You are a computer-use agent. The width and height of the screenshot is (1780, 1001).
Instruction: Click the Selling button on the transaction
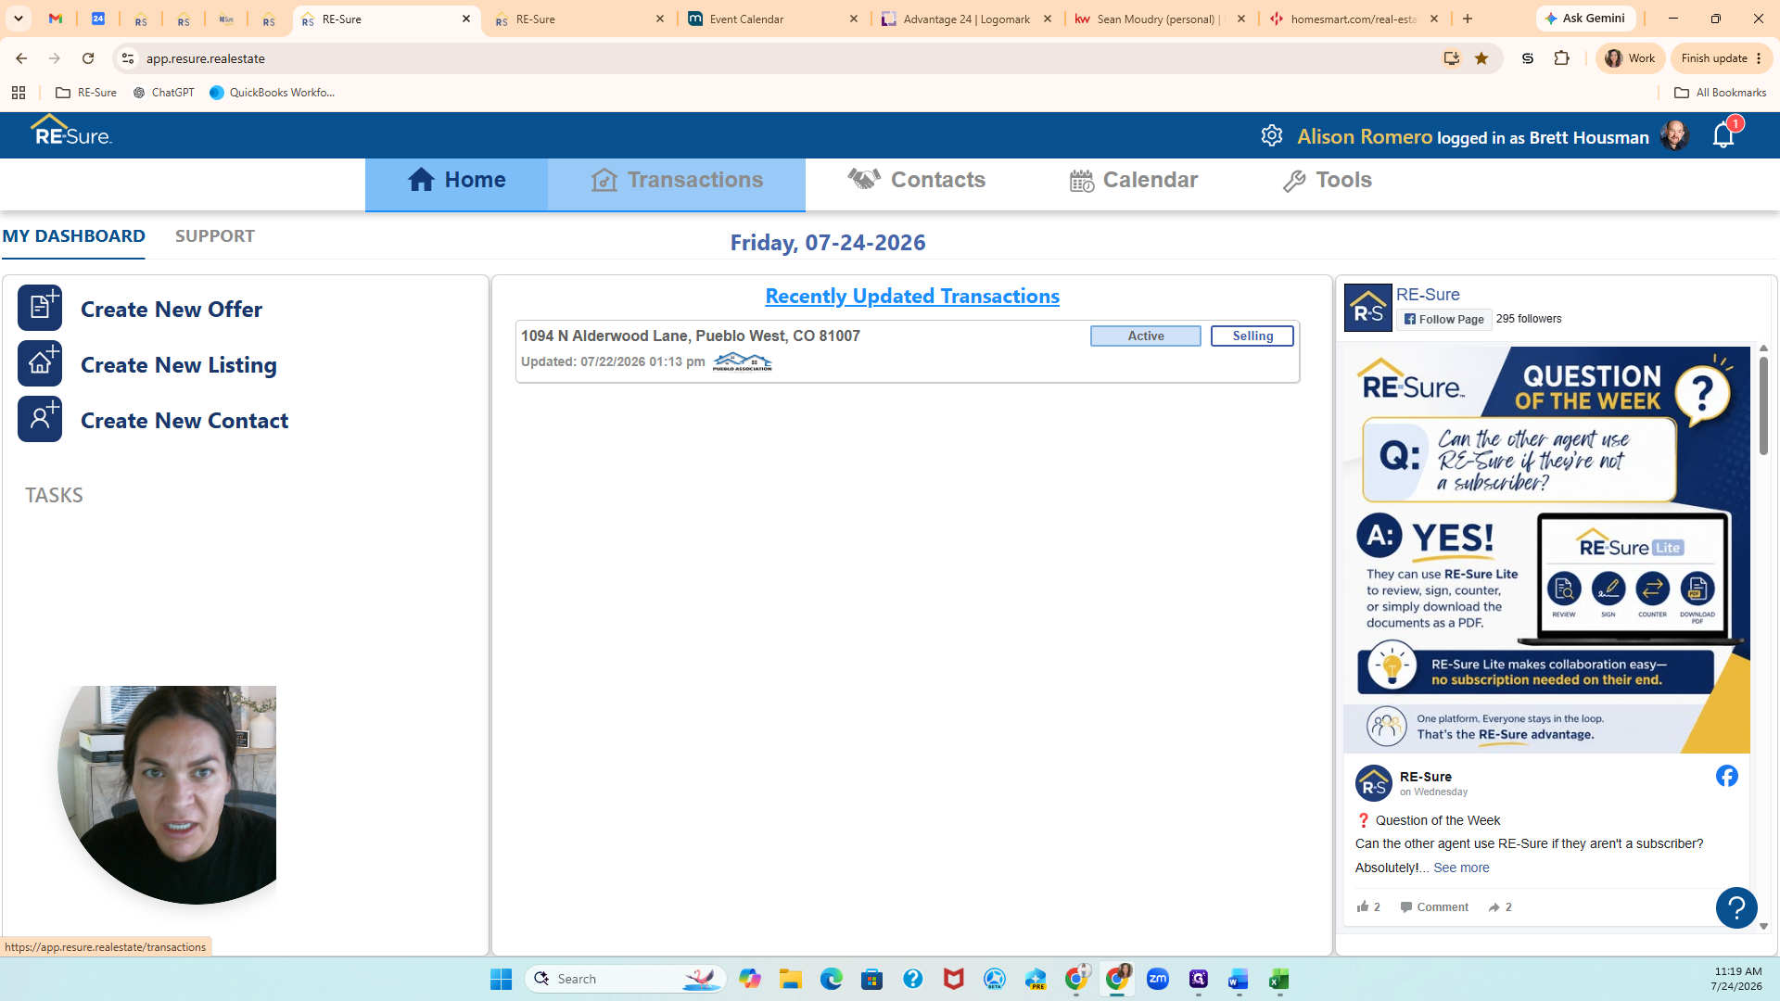point(1252,336)
